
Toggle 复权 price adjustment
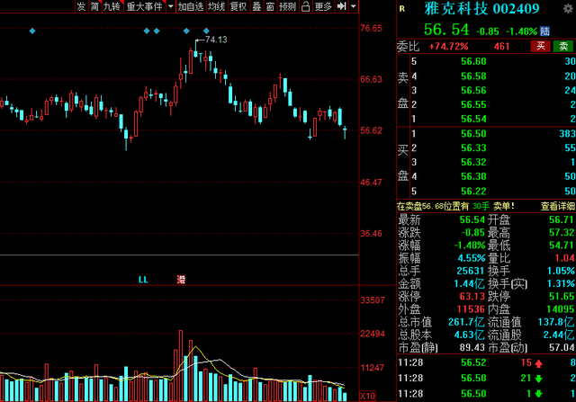click(238, 7)
